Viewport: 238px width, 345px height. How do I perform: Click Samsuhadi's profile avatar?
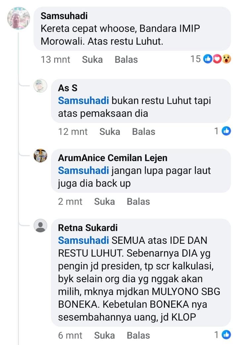(x=19, y=18)
